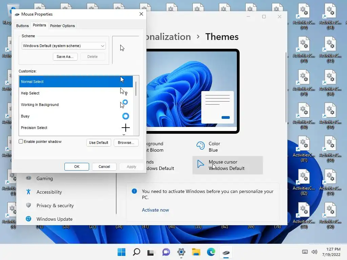Screen dimensions: 347x260
Task: Click the touch keyboard tray icon
Action: pyautogui.click(x=305, y=252)
